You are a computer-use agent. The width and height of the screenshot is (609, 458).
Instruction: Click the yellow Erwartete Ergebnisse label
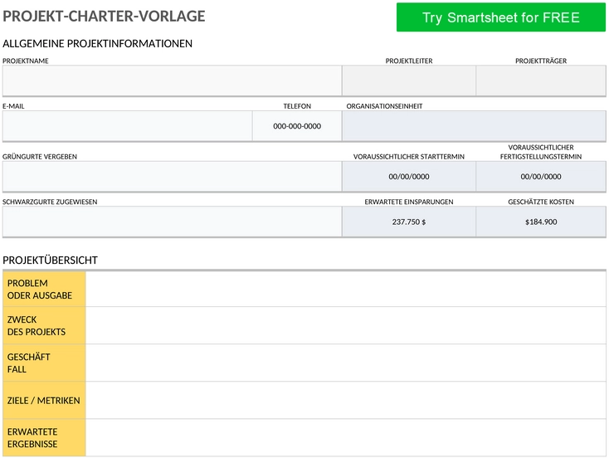point(44,437)
